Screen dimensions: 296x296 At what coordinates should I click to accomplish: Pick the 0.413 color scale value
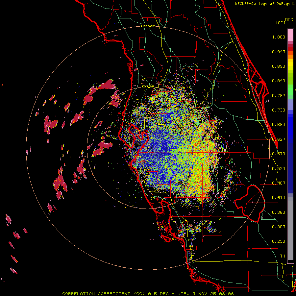coord(279,198)
